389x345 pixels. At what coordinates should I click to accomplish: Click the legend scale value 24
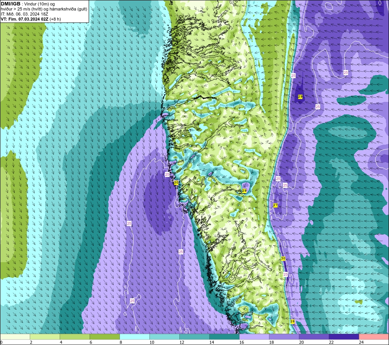(x=361, y=342)
